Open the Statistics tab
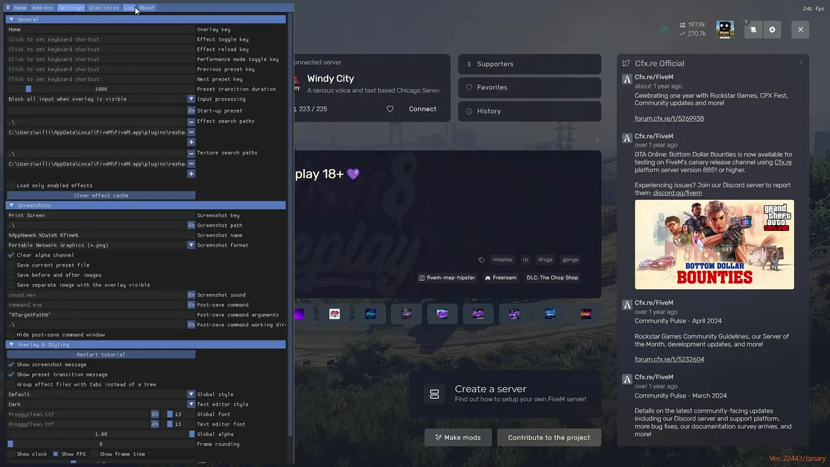 click(104, 8)
